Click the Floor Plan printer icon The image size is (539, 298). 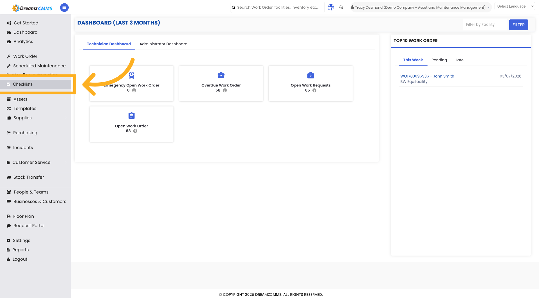pyautogui.click(x=9, y=216)
